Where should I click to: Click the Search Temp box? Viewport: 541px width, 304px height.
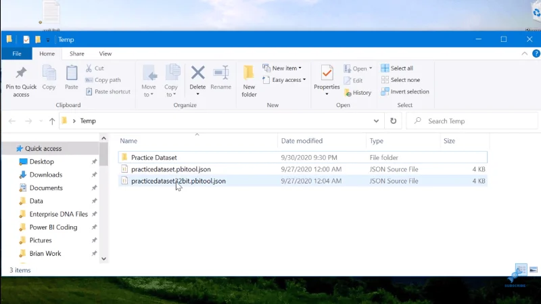[472, 121]
